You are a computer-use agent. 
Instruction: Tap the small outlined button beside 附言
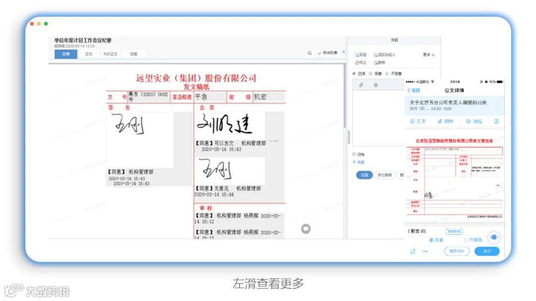pos(454,231)
